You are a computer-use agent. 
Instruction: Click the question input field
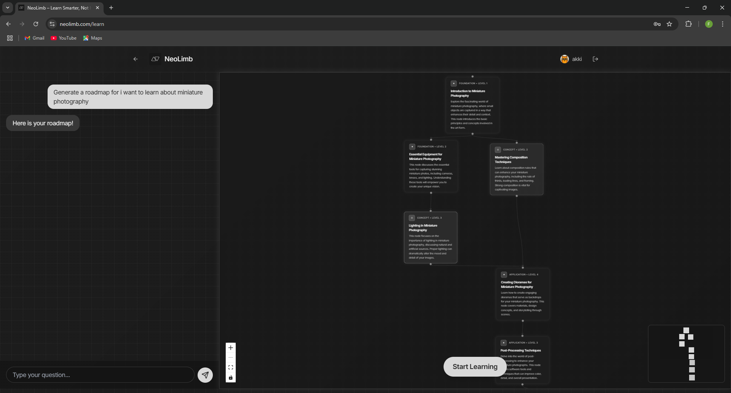[x=99, y=375]
